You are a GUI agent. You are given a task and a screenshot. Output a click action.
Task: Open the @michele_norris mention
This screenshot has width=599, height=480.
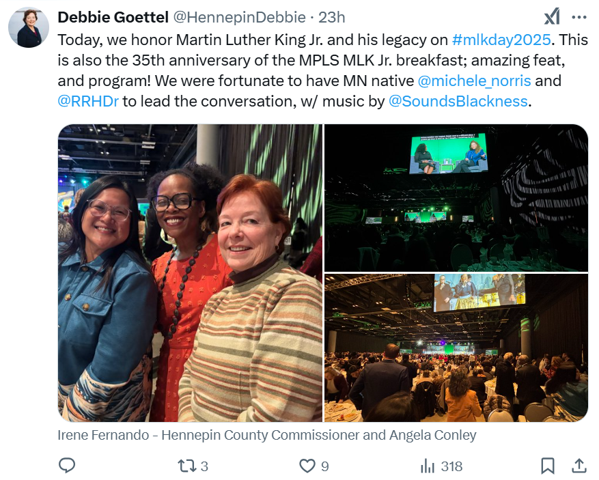click(x=474, y=81)
